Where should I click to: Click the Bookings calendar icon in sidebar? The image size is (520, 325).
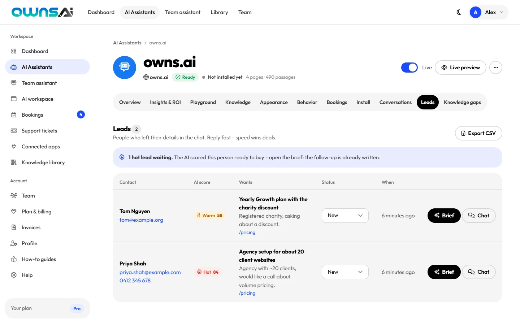point(14,115)
